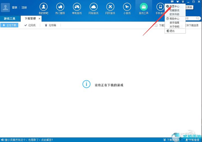Open the 我的快吧 section

pos(43,9)
